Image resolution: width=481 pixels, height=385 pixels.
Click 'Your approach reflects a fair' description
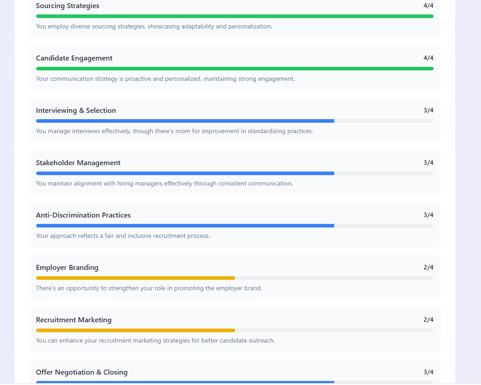123,236
